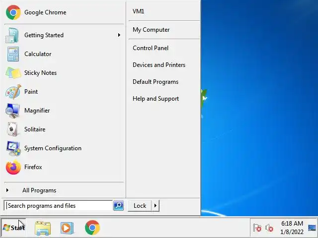Screen dimensions: 318x238
Task: Open Sticky Notes icon
Action: (x=13, y=73)
